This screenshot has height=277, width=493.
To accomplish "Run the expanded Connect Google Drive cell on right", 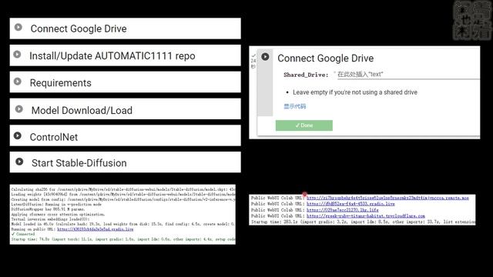I will [x=265, y=56].
